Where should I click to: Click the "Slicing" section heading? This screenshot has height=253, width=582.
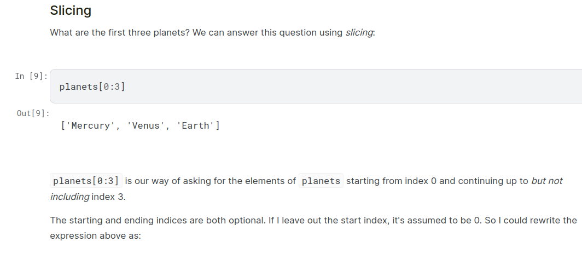coord(71,10)
